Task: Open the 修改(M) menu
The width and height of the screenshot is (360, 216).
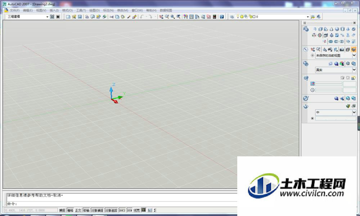Action: [123, 10]
